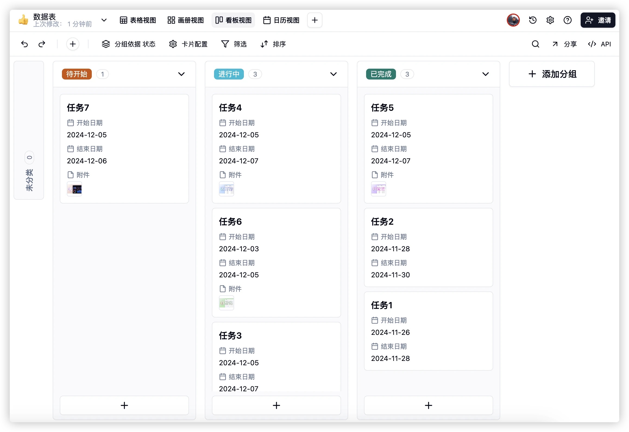Click the undo arrow icon

point(24,44)
